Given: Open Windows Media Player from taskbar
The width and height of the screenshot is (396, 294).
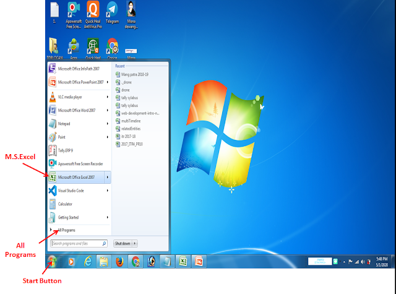Looking at the screenshot, I should [72, 262].
